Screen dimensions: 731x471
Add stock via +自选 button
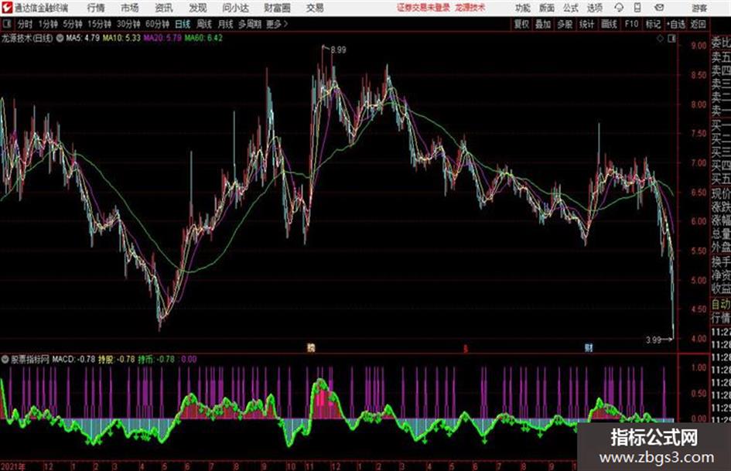(x=676, y=24)
